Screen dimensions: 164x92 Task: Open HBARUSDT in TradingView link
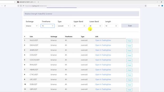pos(103,70)
